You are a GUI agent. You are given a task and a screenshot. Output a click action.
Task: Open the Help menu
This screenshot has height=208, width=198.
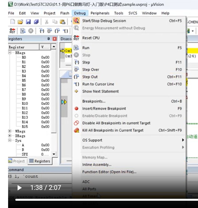point(165,13)
